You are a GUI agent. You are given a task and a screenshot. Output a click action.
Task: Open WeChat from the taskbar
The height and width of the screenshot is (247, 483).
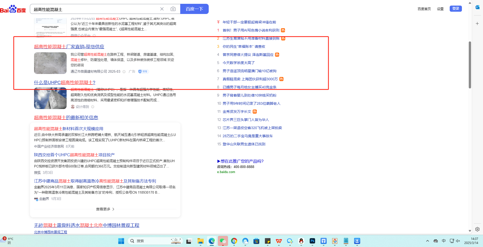click(223, 241)
